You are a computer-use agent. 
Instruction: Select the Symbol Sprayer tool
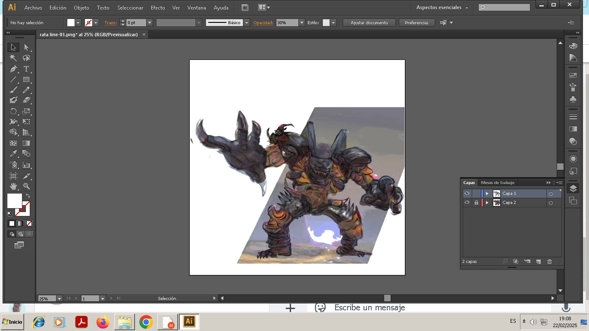(x=13, y=165)
